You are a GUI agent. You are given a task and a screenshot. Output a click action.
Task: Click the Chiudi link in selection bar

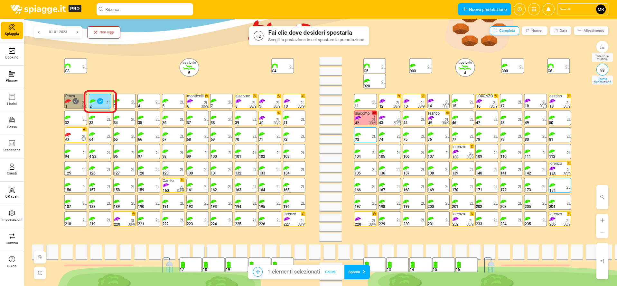click(x=330, y=272)
